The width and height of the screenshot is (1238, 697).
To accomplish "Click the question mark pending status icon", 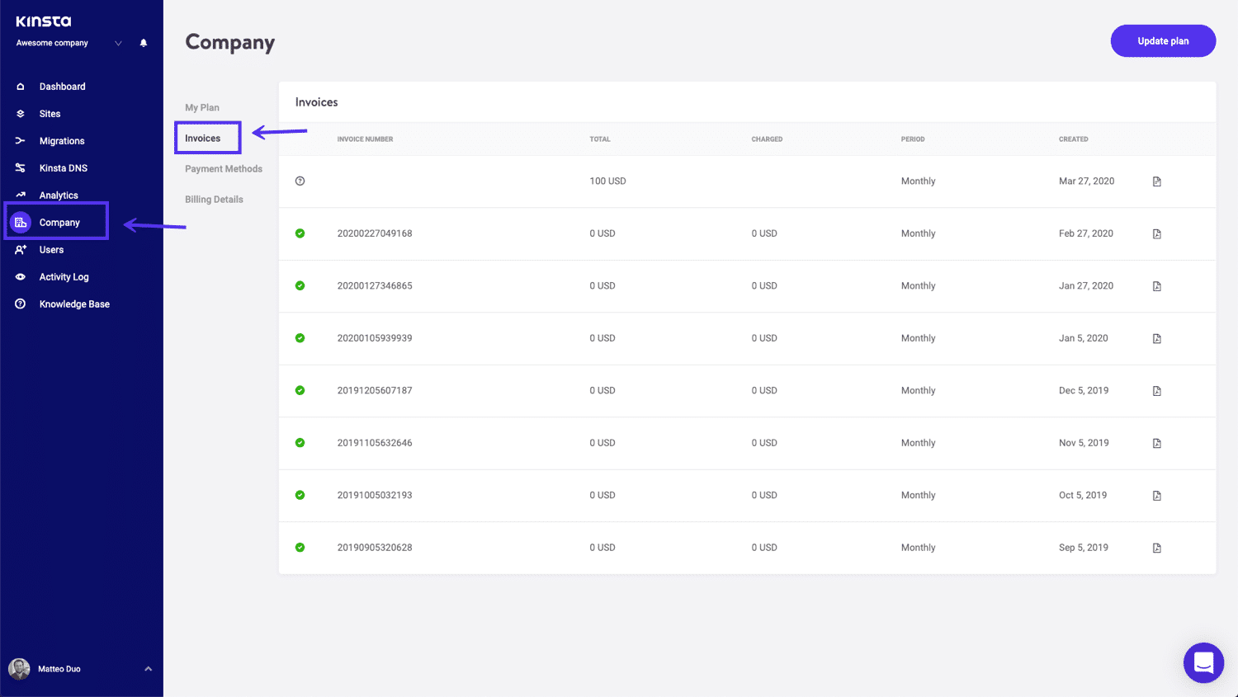I will point(300,181).
